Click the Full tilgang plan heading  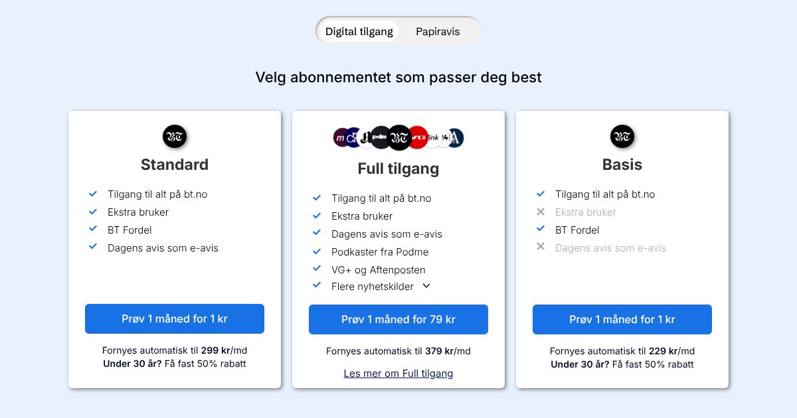point(398,169)
